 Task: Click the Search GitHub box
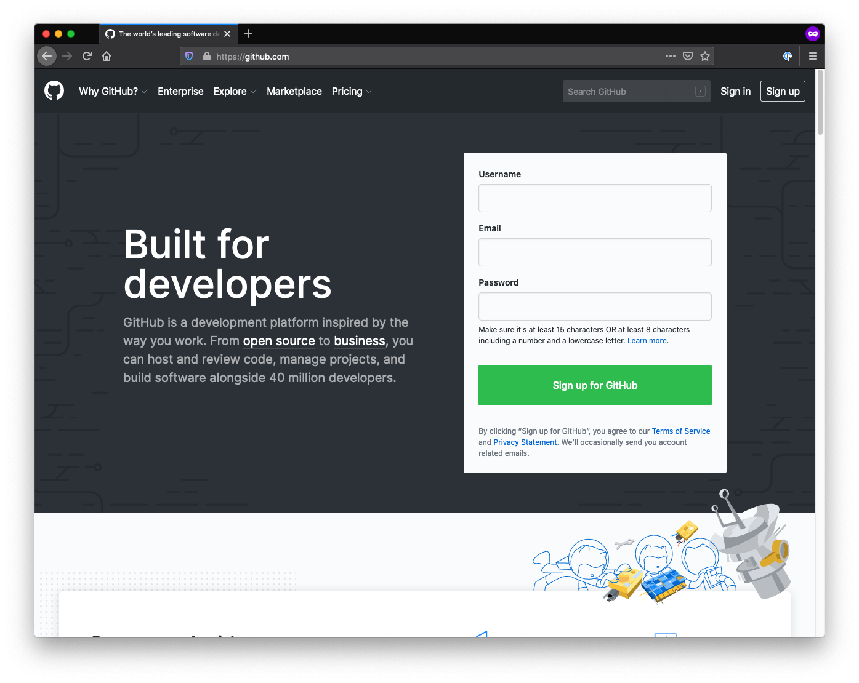[628, 91]
